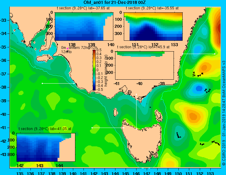Click the '0' midpoint label on the color bar

pyautogui.click(x=97, y=70)
